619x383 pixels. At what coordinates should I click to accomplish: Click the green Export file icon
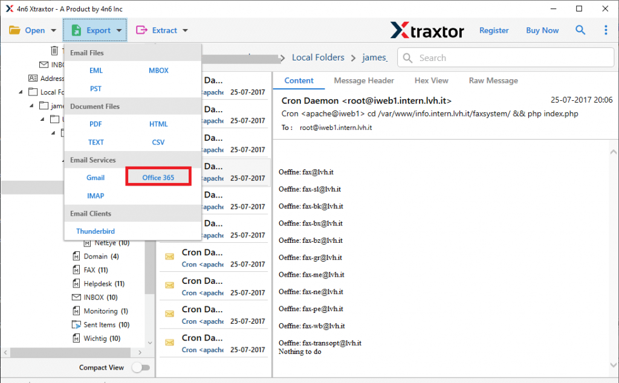[x=76, y=30]
